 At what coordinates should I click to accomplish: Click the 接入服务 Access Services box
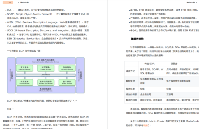(67, 82)
